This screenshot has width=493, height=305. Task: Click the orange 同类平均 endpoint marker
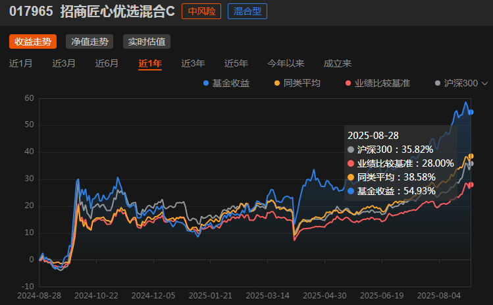tap(471, 156)
